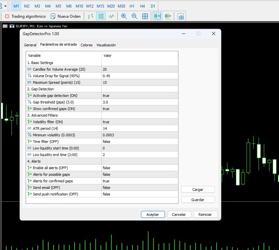Open the chart layout dropdown arrow beside M1

point(6,6)
